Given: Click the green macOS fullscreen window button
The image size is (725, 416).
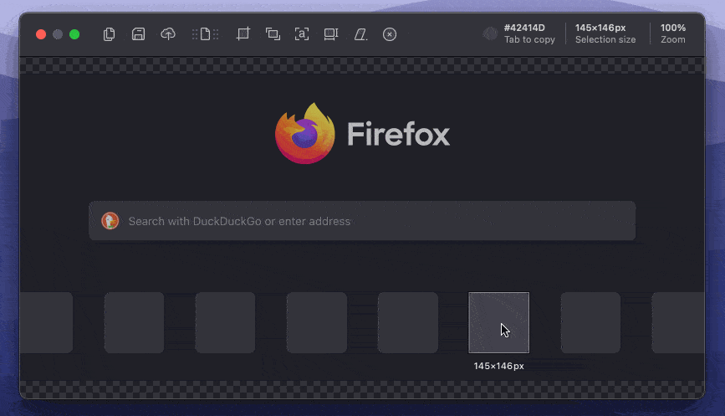Looking at the screenshot, I should tap(74, 34).
